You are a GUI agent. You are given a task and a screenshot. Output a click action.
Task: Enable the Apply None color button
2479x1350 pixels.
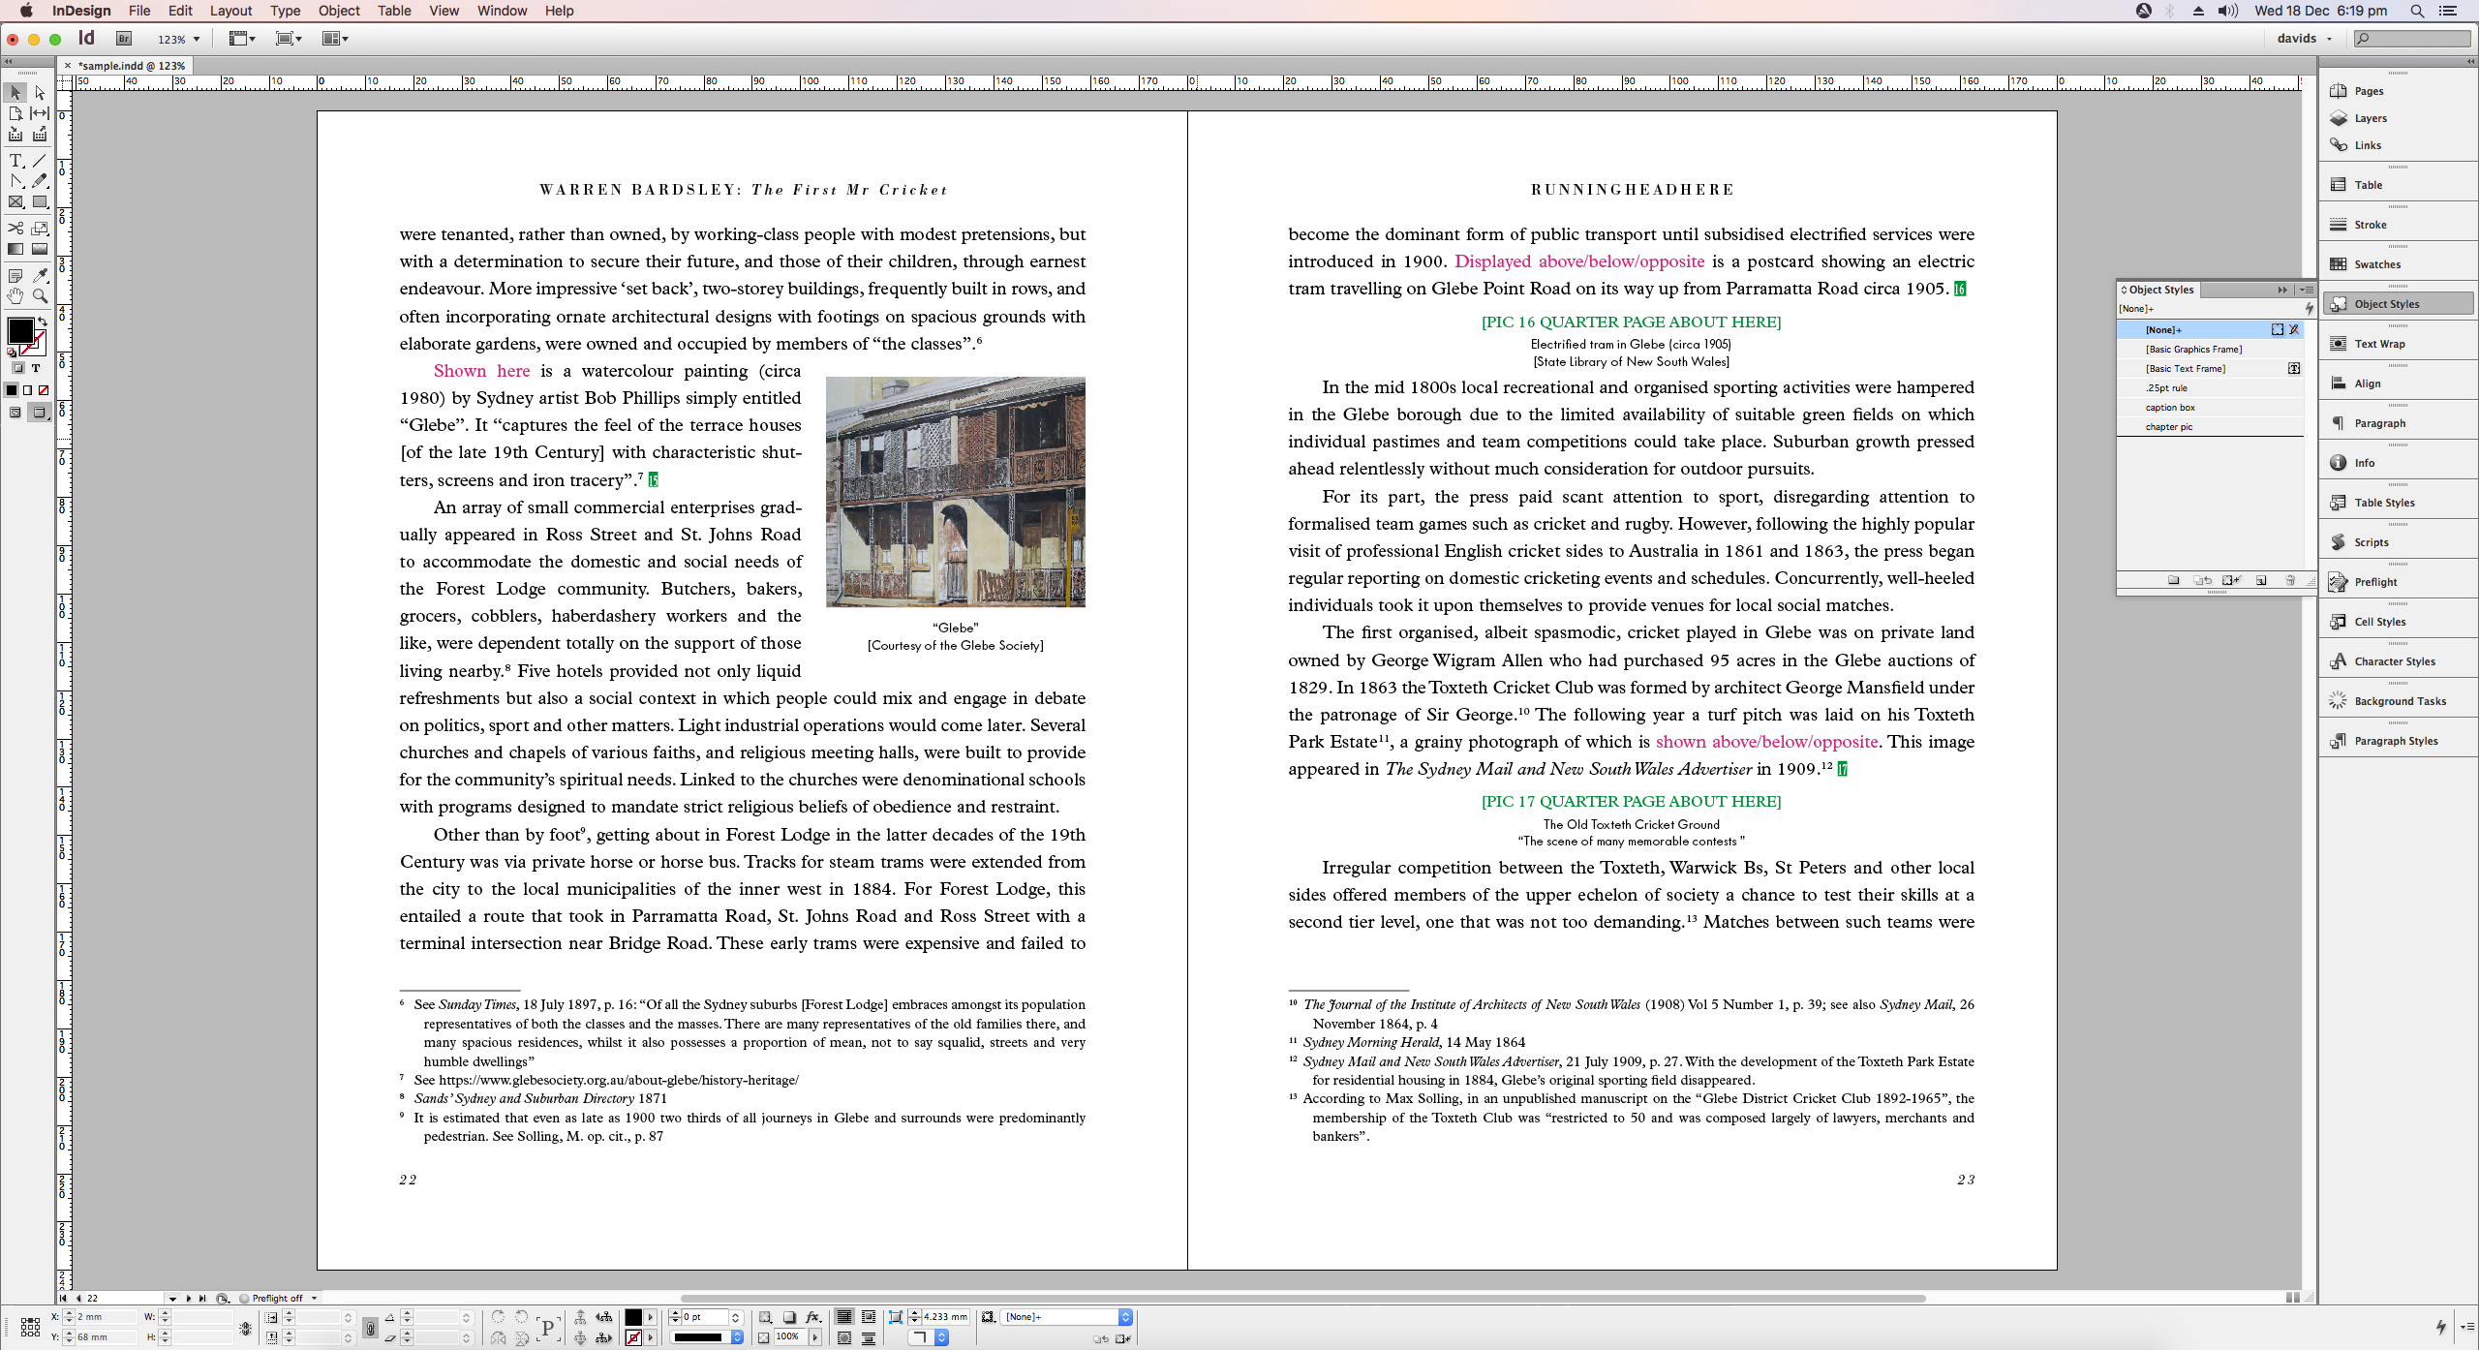(44, 390)
